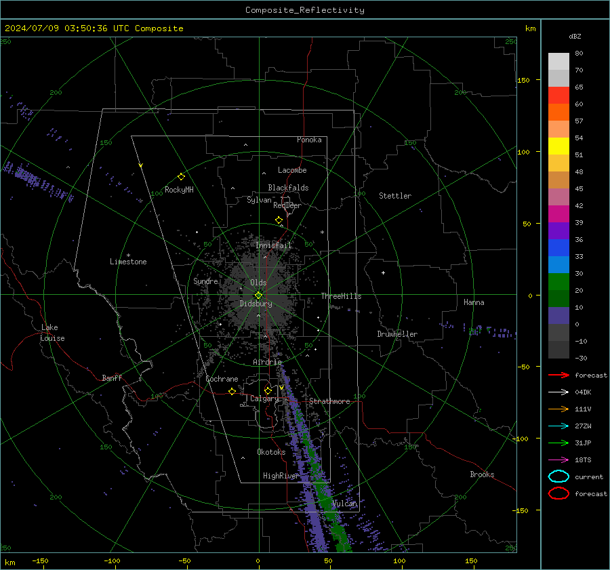Select the purple 39-36 dBZ swatch
This screenshot has width=610, height=570.
[558, 231]
